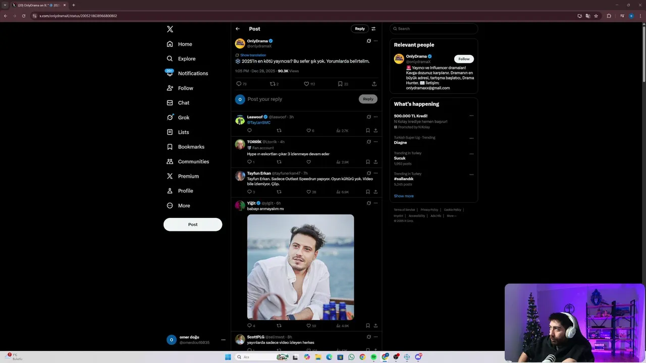
Task: Bookmark Leawoof's reply
Action: [368, 131]
